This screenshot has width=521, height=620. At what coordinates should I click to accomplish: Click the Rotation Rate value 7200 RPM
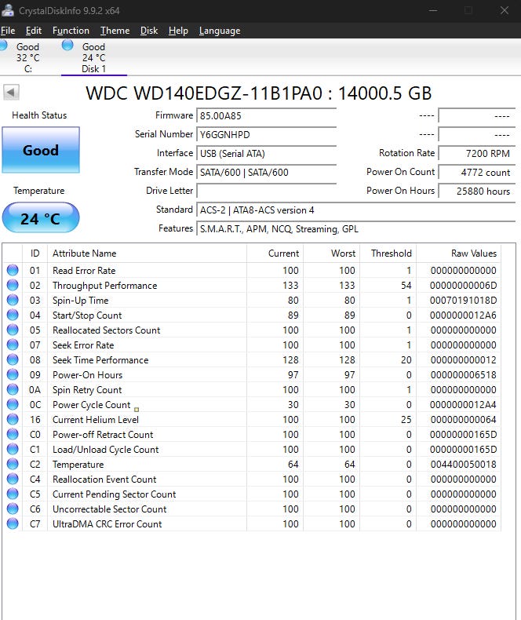[x=477, y=153]
